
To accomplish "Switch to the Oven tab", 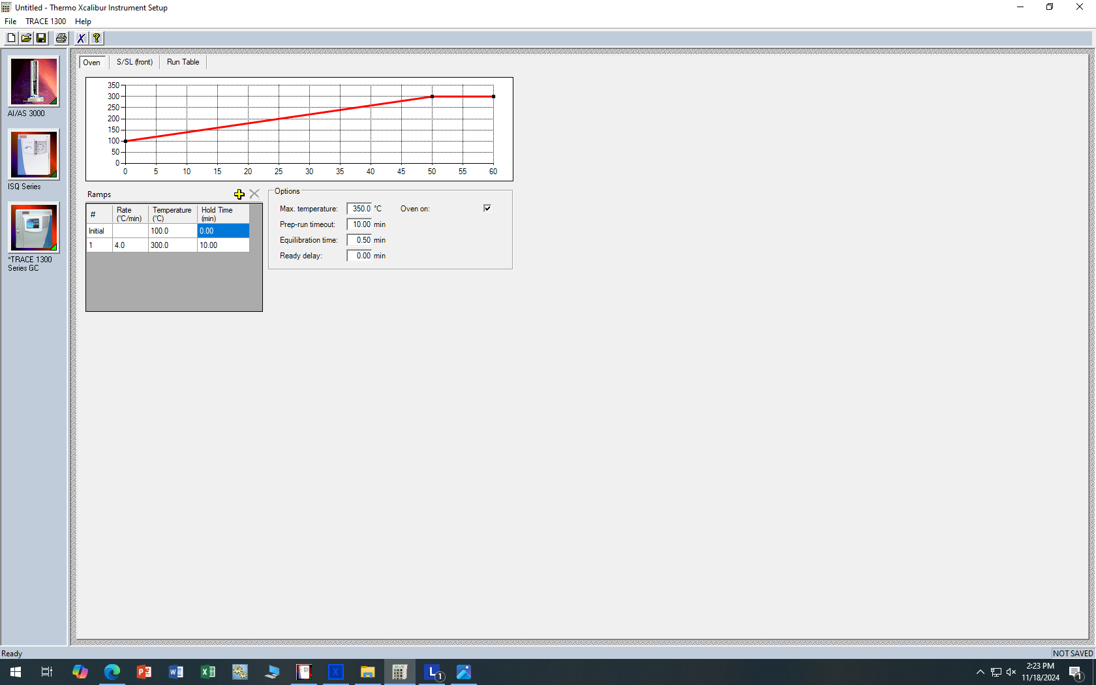I will pos(91,63).
